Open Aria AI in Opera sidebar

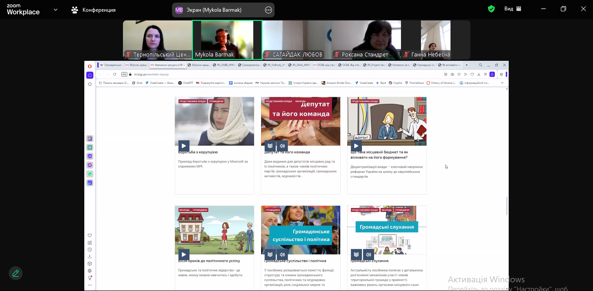[90, 139]
